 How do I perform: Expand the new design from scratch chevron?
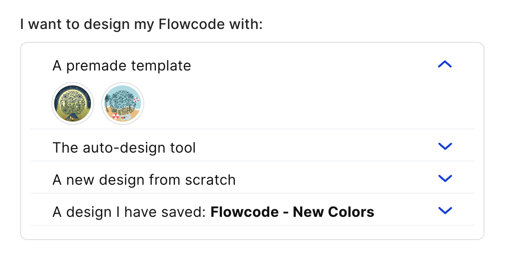click(445, 178)
